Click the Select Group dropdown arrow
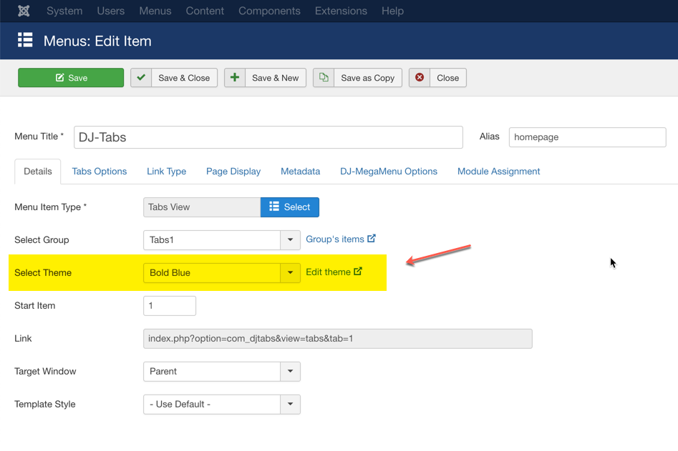The width and height of the screenshot is (678, 451). 290,240
